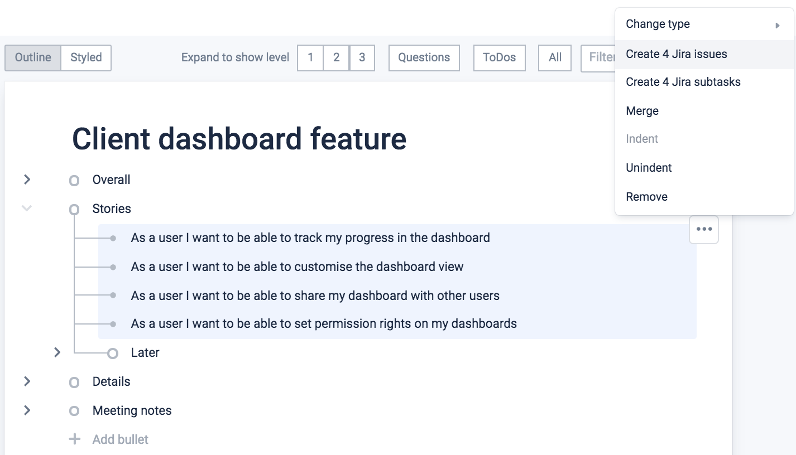The width and height of the screenshot is (796, 455).
Task: Click the bullet dot of the track-progress story
Action: (113, 238)
